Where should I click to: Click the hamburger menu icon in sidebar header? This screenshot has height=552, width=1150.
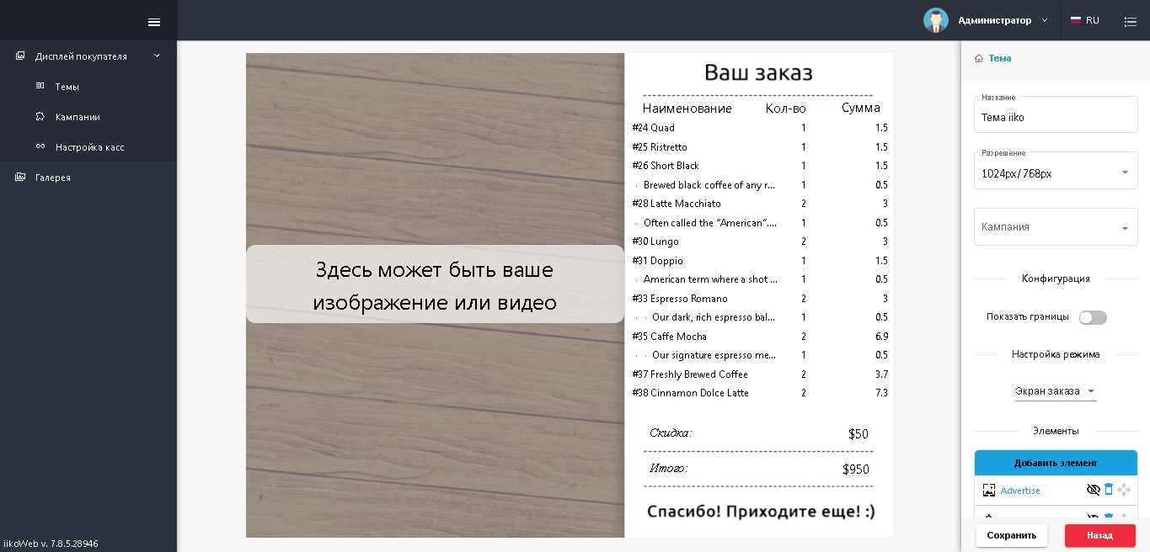pyautogui.click(x=154, y=22)
